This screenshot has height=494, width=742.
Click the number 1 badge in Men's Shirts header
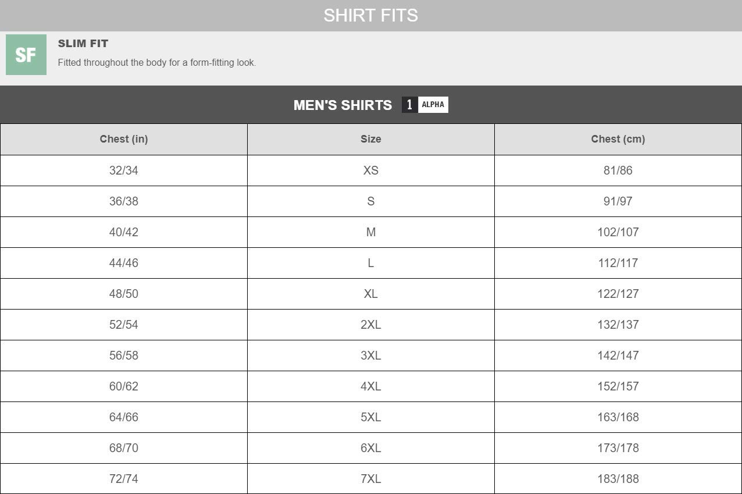(409, 105)
